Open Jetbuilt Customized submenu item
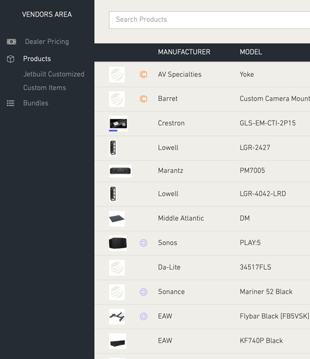 point(54,74)
